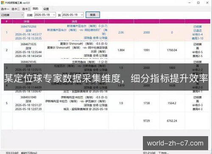Click the odds value 1.819
Image resolution: width=212 pixels, height=154 pixels.
tap(121, 86)
